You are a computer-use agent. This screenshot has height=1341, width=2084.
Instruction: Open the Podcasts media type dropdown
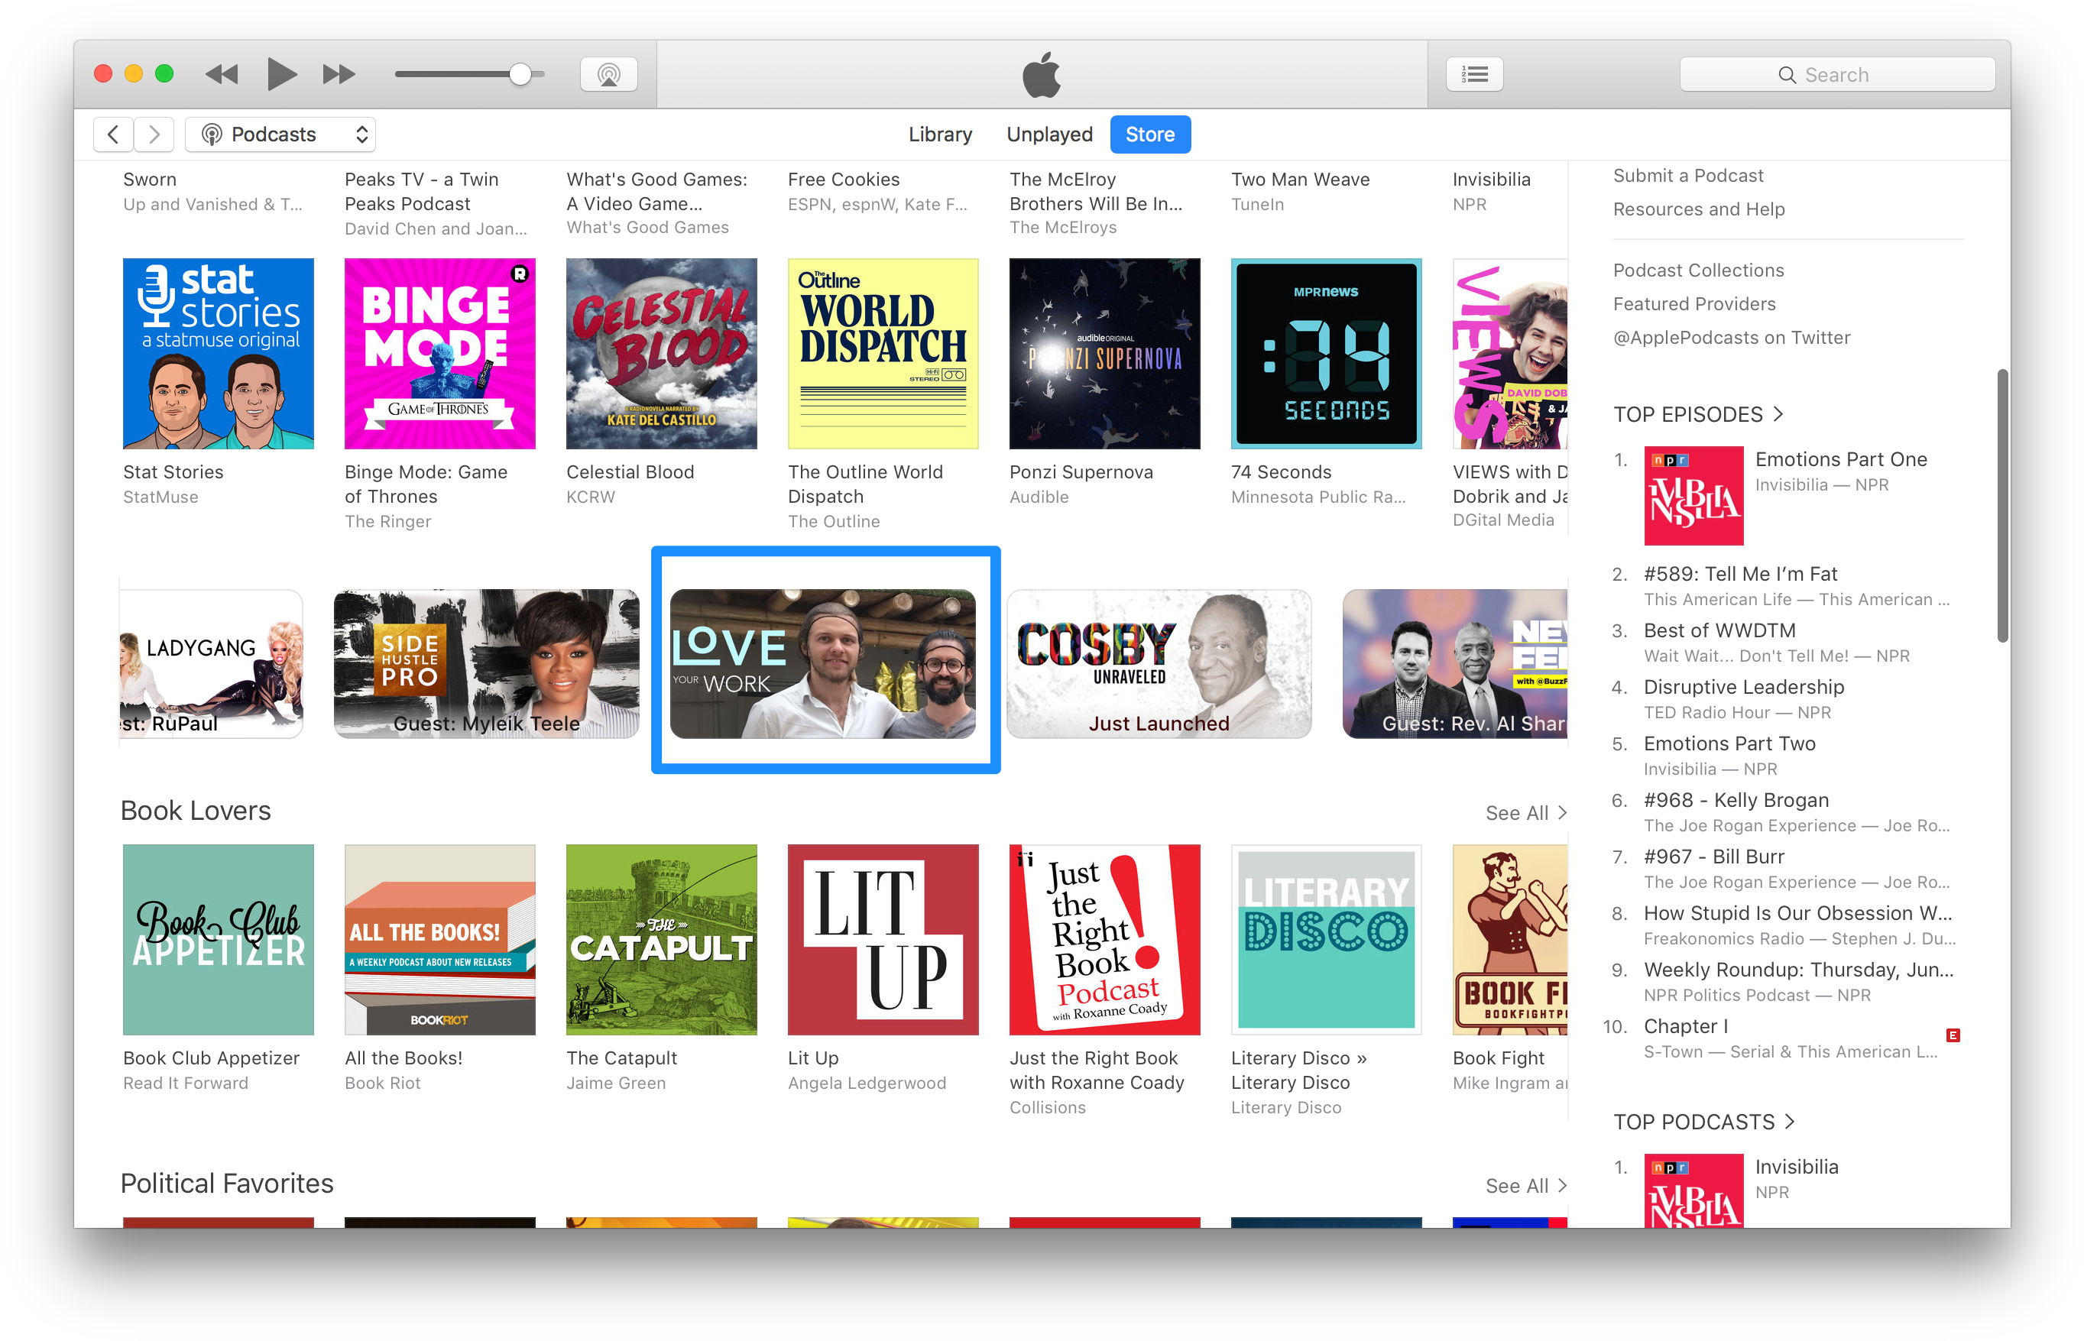coord(280,134)
